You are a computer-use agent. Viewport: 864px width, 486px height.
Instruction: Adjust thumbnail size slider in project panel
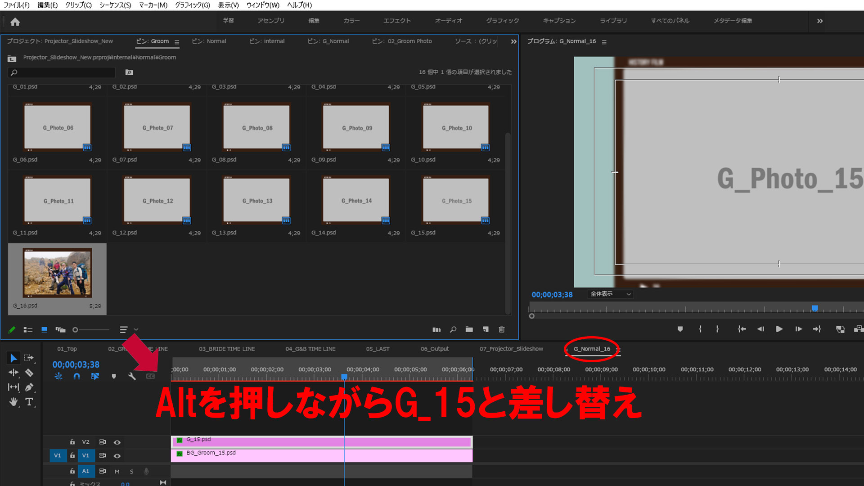90,330
